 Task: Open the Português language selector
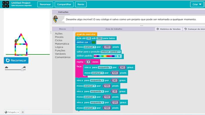click(x=12, y=112)
